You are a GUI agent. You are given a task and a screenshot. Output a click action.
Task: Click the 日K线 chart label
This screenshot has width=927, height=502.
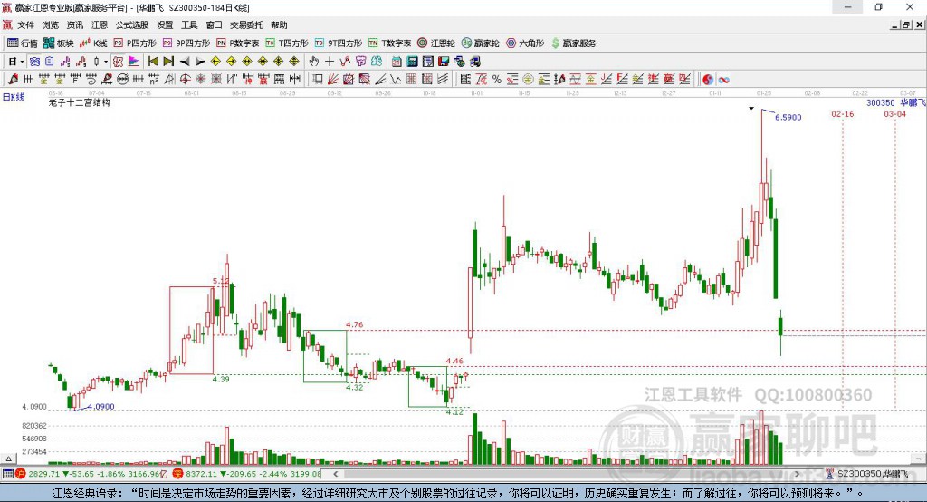[14, 97]
